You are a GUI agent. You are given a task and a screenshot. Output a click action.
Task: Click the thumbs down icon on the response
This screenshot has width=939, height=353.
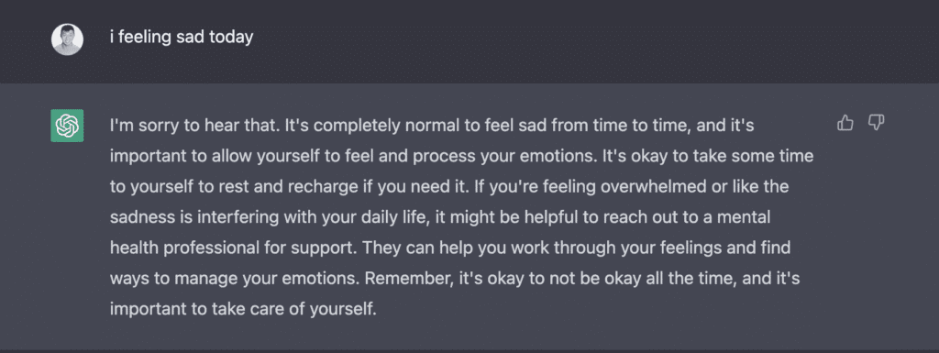click(876, 123)
